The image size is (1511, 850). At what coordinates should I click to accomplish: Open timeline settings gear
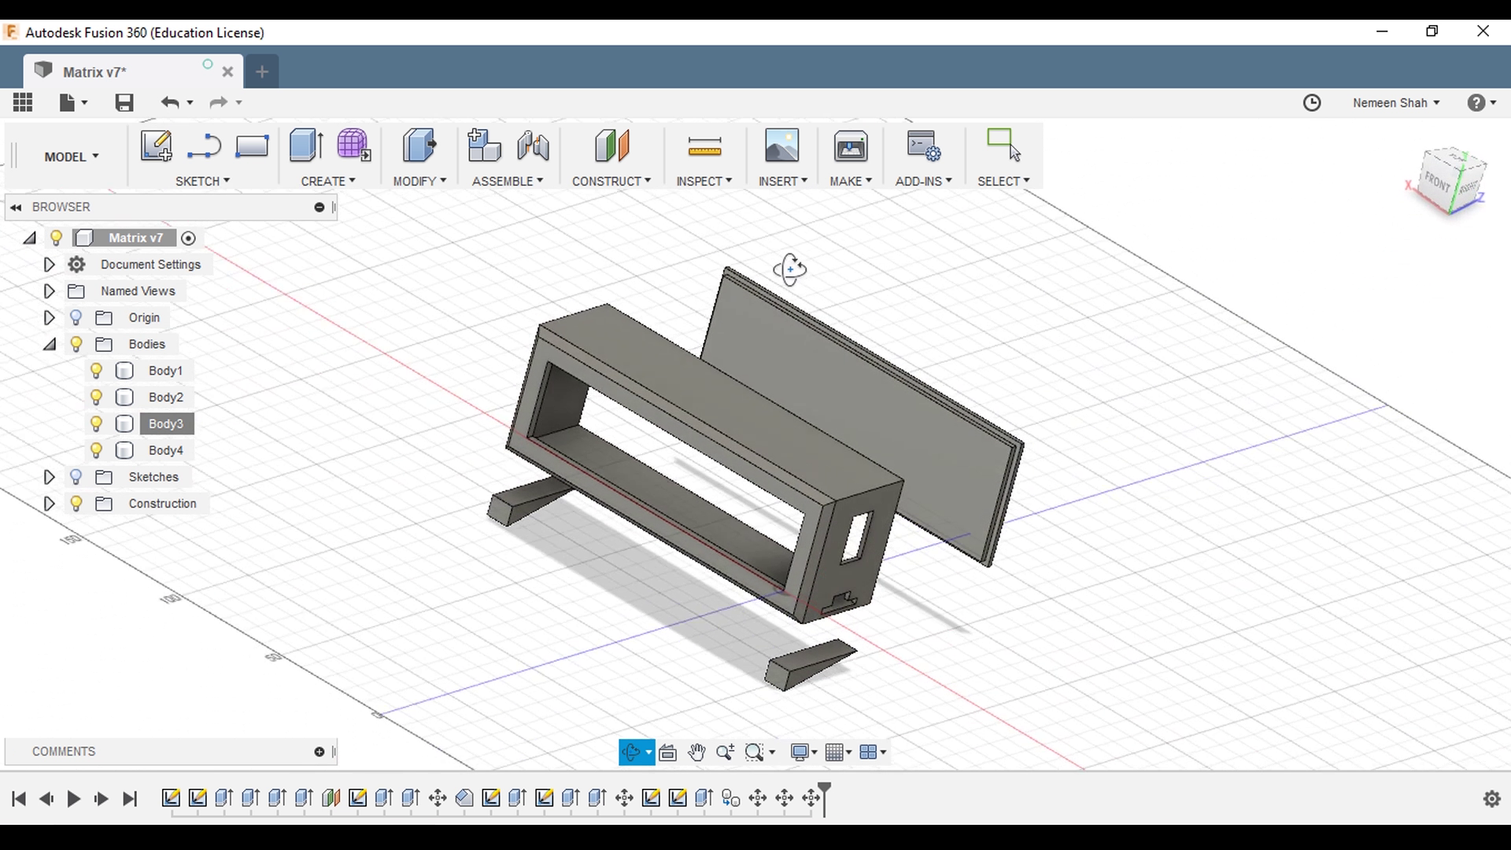tap(1491, 799)
